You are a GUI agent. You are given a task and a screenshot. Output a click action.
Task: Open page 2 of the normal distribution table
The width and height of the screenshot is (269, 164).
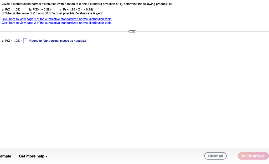pyautogui.click(x=57, y=23)
